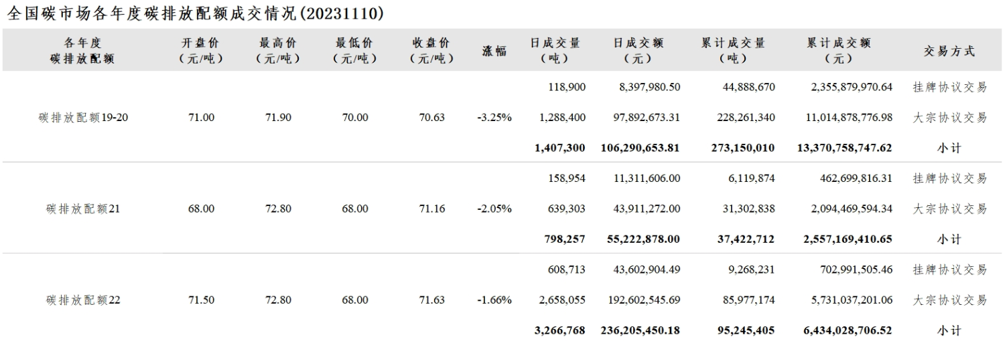1005x341 pixels.
Task: Select cumulative volume 37,422,712 subtotal cell
Action: tap(744, 239)
